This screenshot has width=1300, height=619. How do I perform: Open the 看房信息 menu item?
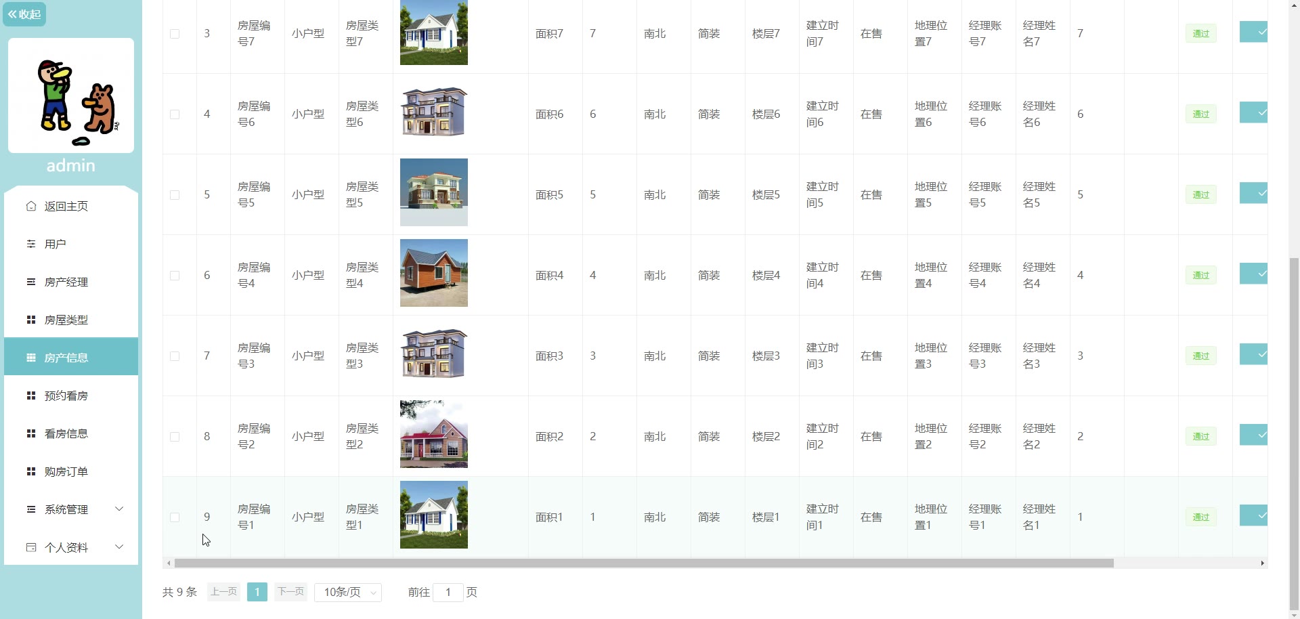coord(71,433)
